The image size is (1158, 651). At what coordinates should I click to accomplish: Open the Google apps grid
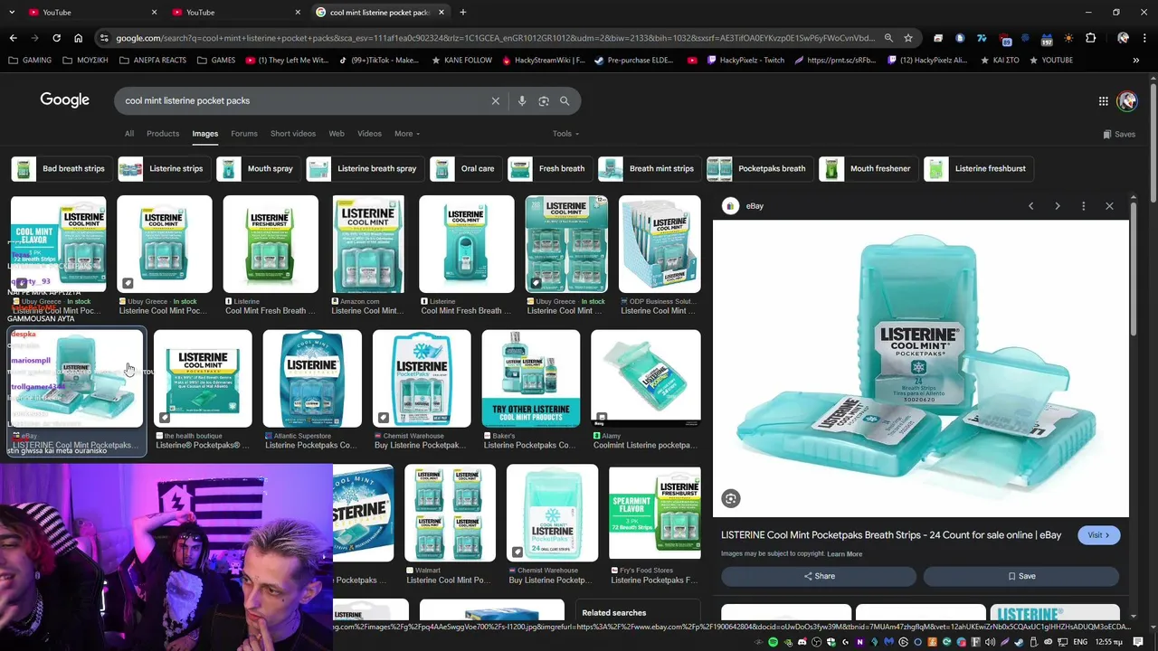[1104, 101]
